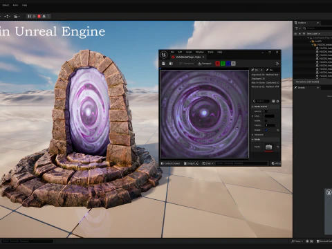Click the Compress toolbar button
332x249 pixels.
click(187, 64)
